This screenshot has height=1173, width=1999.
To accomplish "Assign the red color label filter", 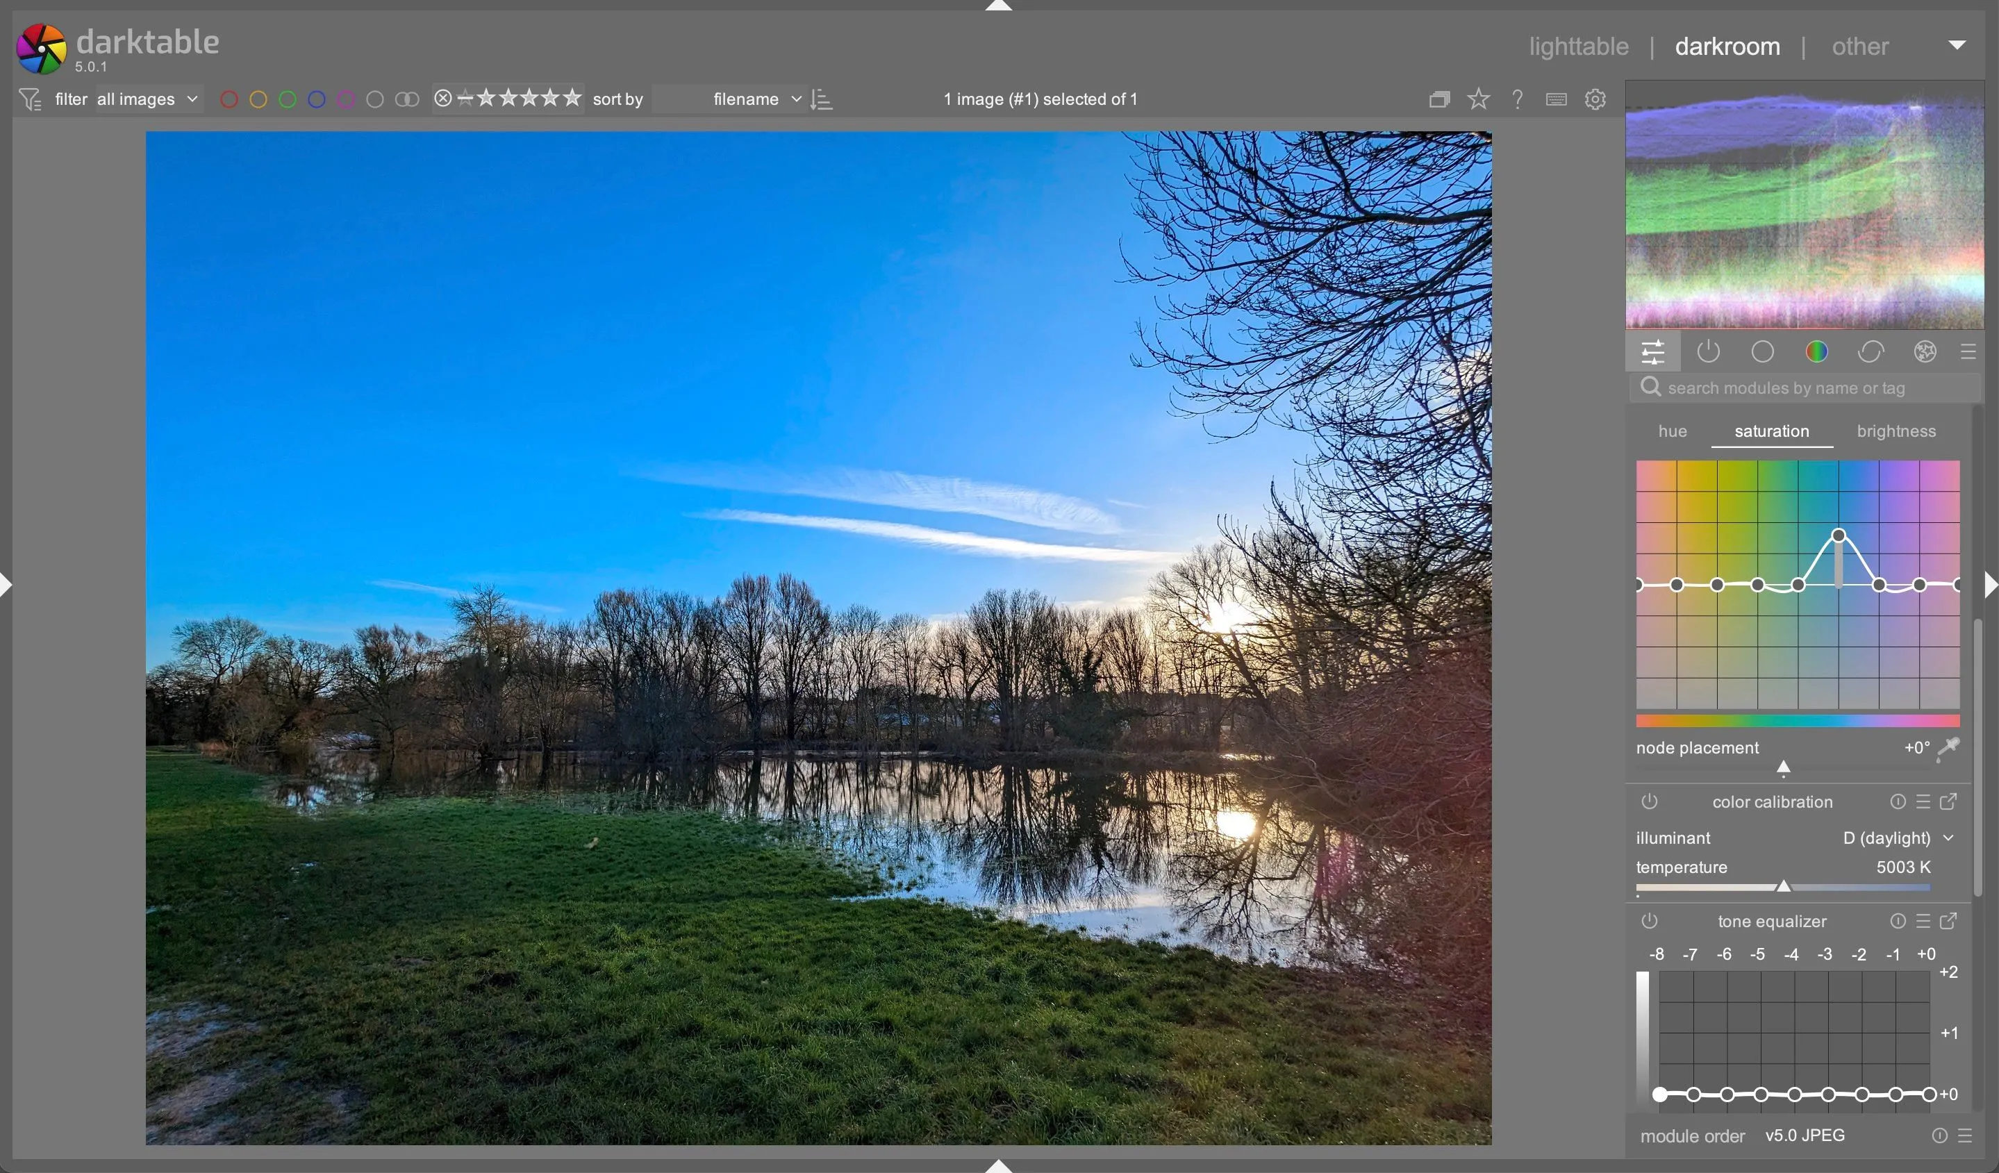I will click(229, 99).
